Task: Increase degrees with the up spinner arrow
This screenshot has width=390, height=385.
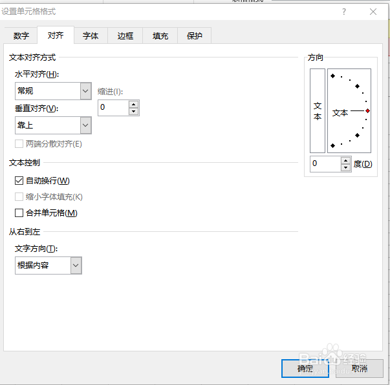Action: point(345,161)
